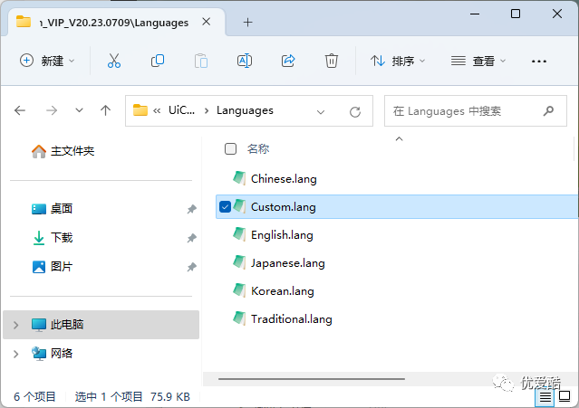Viewport: 579px width, 408px height.
Task: Maximize the Explorer window
Action: (516, 14)
